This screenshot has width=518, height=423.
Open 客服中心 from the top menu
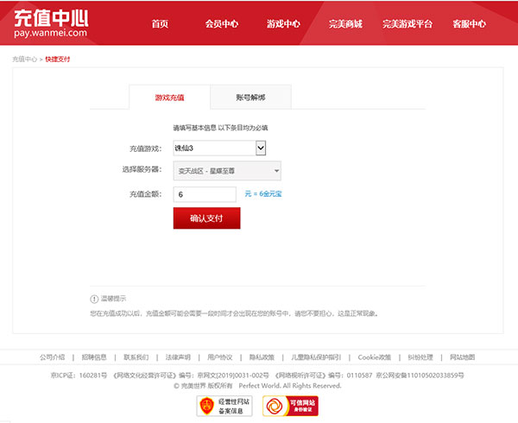tap(469, 24)
